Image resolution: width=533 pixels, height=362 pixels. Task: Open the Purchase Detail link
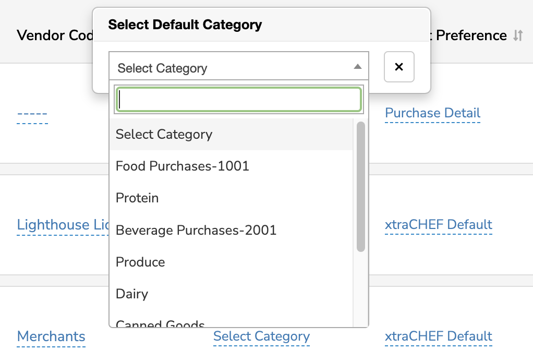click(x=432, y=113)
